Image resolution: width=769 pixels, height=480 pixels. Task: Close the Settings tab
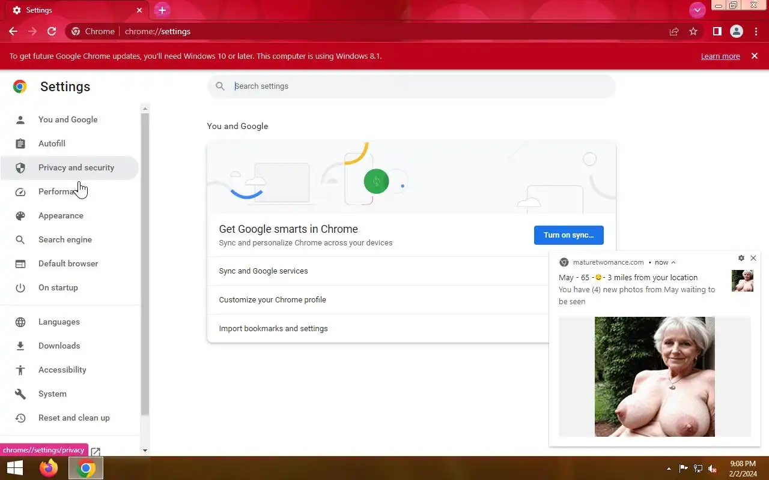click(x=139, y=10)
